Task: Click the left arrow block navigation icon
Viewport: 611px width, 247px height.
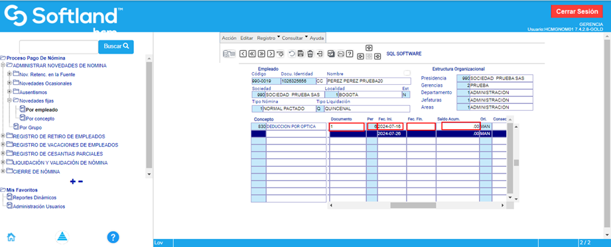Action: click(x=360, y=56)
